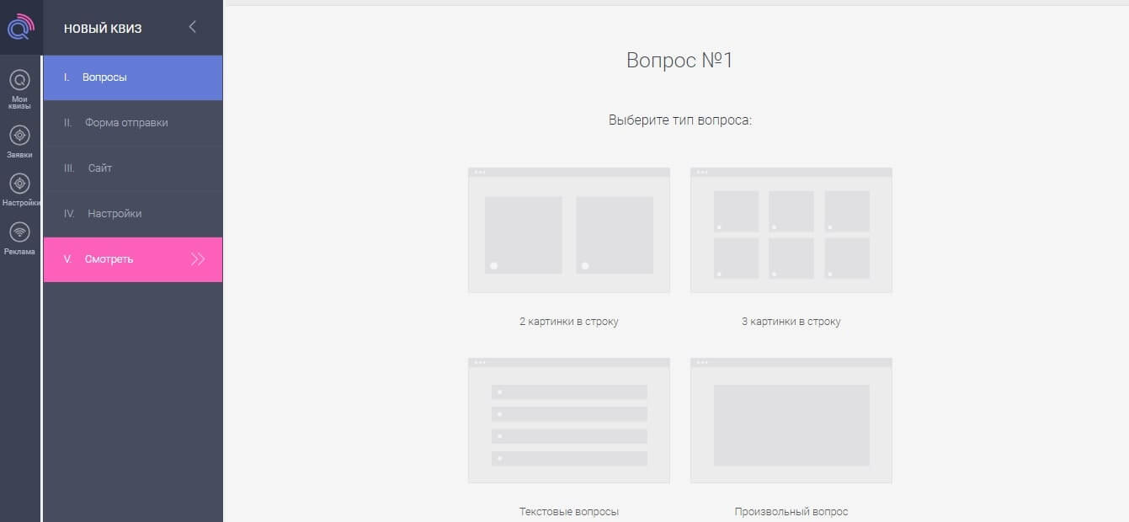
Task: Click the 2 картинки в строку label
Action: point(569,322)
